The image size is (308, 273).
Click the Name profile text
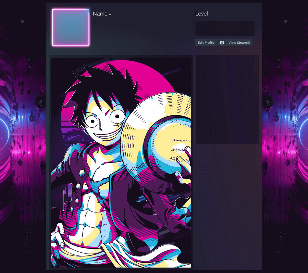100,14
